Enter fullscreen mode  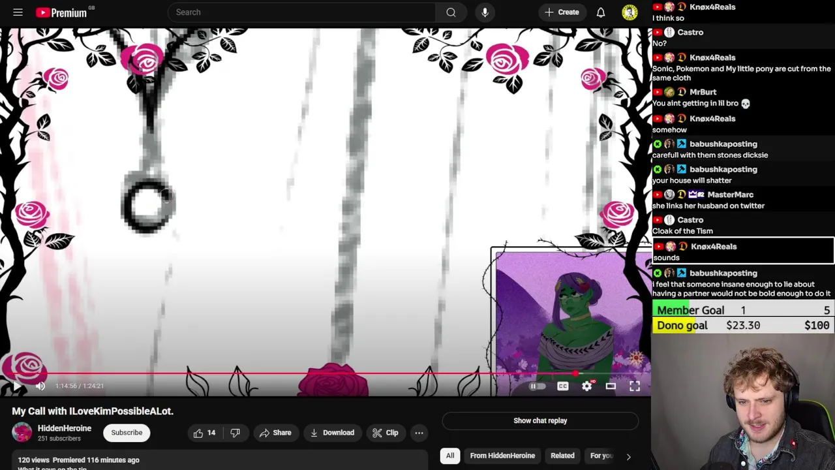coord(635,386)
